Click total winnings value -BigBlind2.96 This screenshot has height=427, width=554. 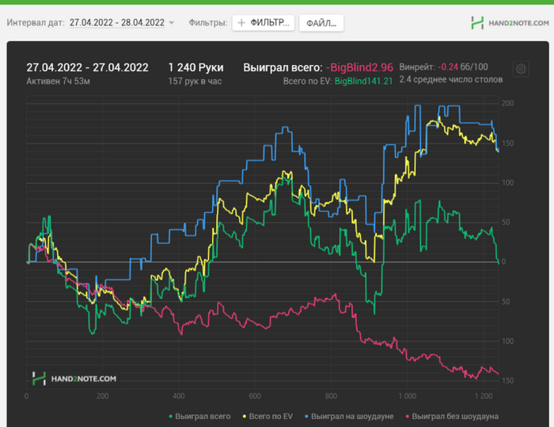click(359, 67)
